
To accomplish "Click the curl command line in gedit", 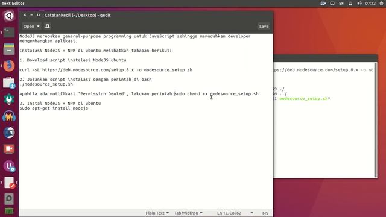I will (x=106, y=70).
